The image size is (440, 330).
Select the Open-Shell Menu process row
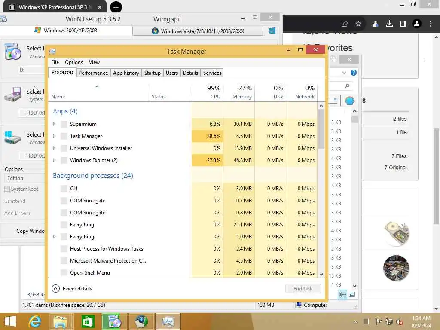pos(183,273)
